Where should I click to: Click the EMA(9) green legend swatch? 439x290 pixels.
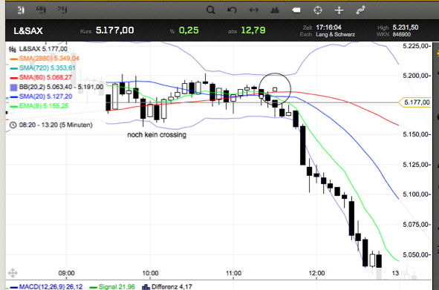(13, 107)
